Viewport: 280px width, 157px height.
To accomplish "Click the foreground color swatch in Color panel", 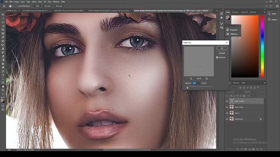I will [227, 17].
